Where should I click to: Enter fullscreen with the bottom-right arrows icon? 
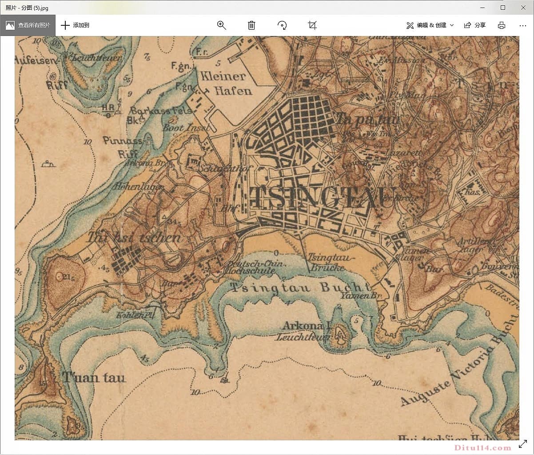click(523, 444)
